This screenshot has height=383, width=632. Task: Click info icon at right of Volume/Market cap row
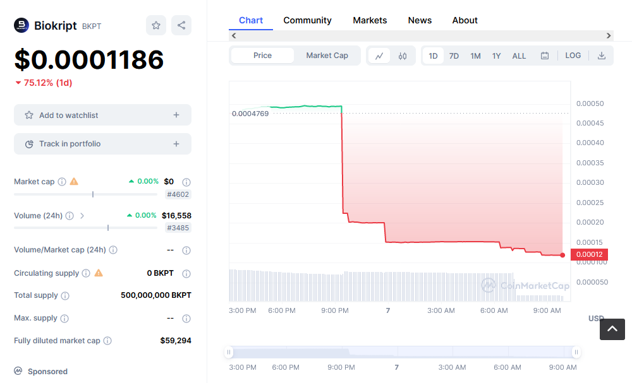[x=186, y=250]
